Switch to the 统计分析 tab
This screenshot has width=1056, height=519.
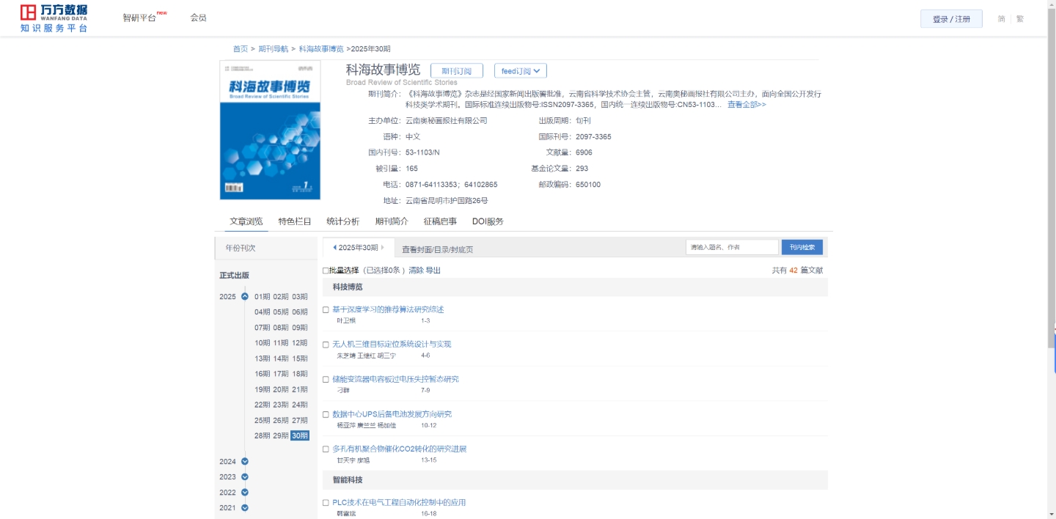[342, 221]
